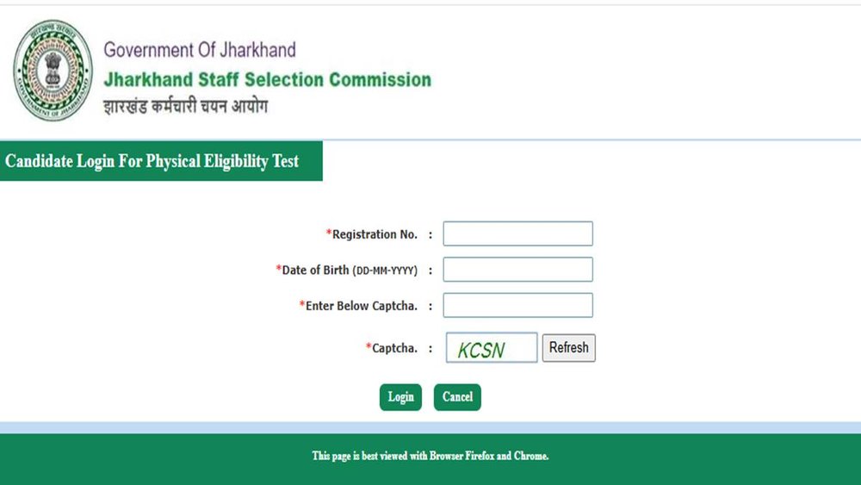Select the Candidate Login For Physical Eligibility Test heading
861x485 pixels.
coord(152,161)
